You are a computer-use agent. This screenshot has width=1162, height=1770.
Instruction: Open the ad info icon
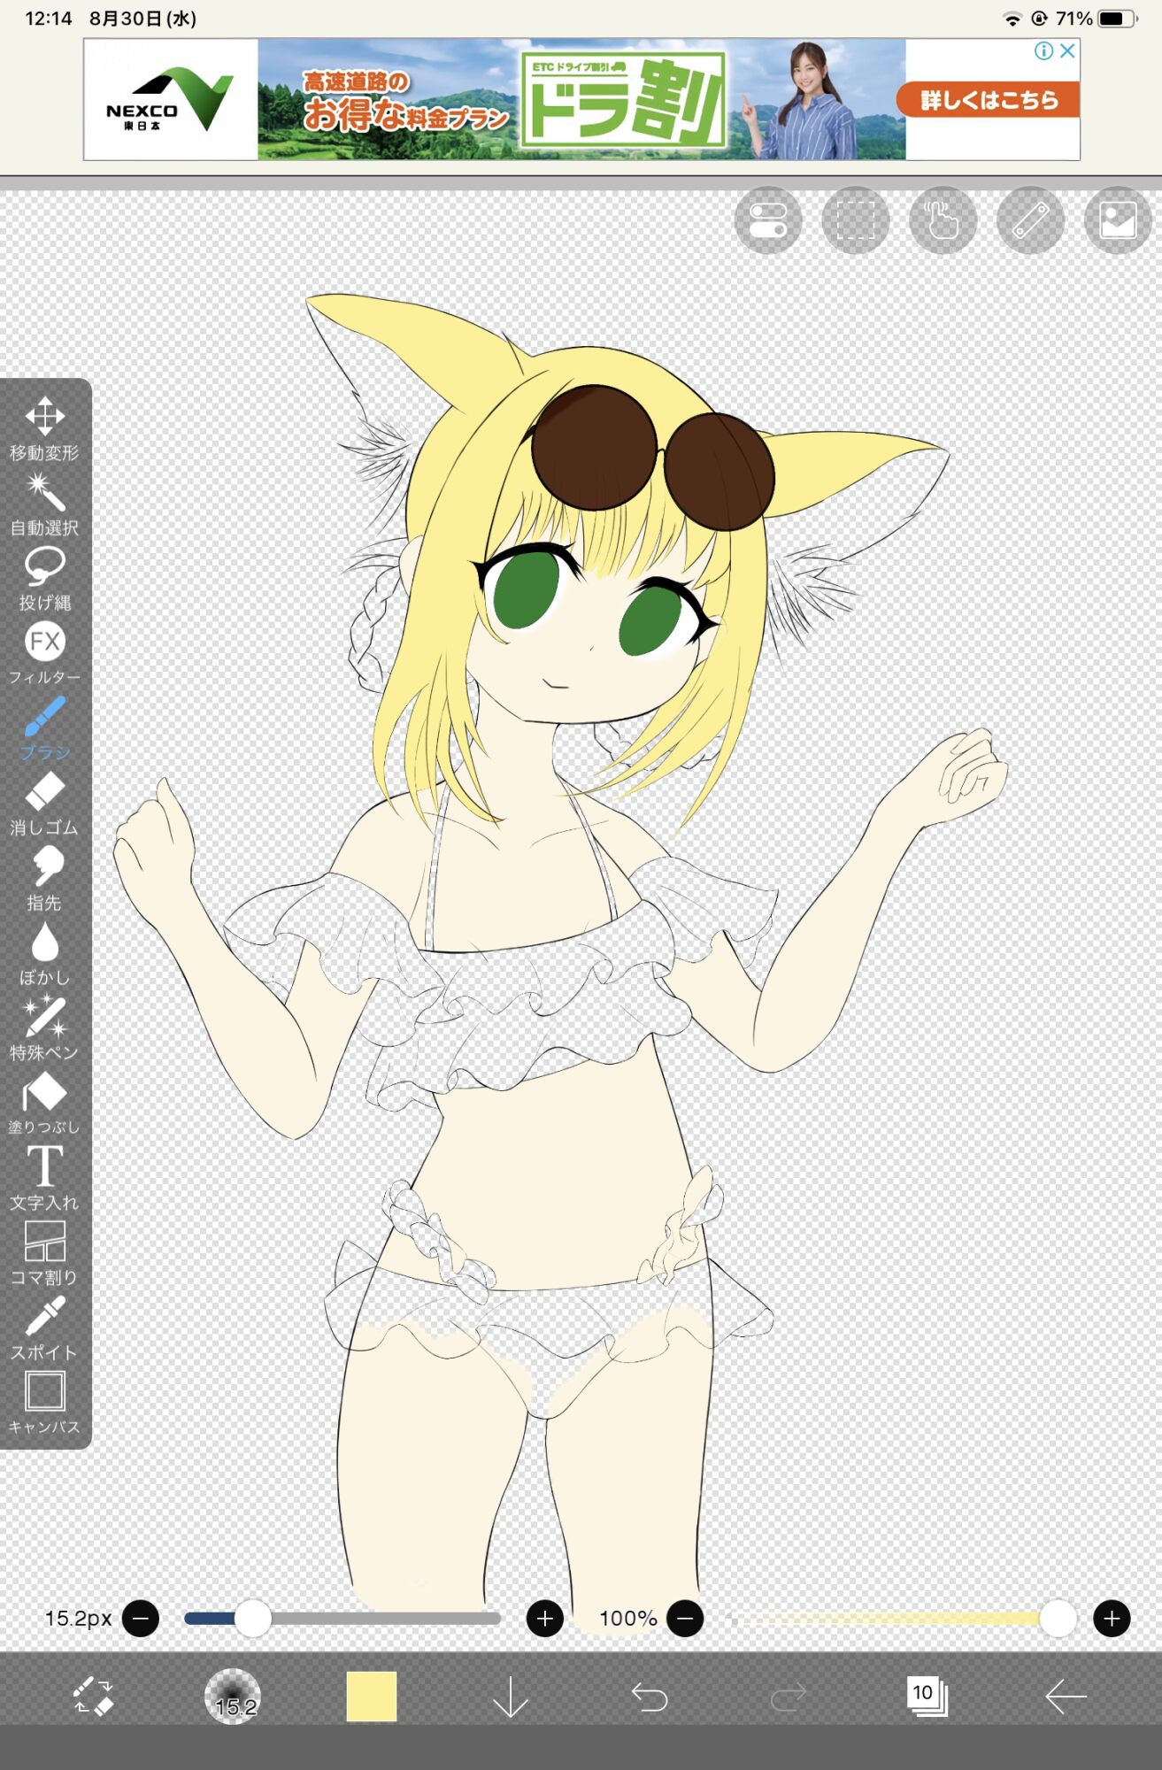point(1044,51)
